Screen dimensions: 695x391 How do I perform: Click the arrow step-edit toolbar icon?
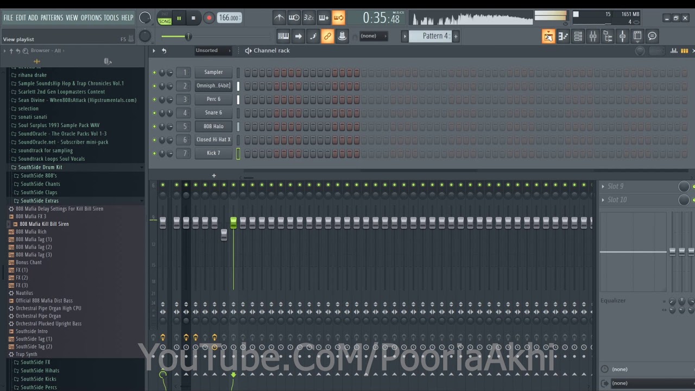point(298,36)
